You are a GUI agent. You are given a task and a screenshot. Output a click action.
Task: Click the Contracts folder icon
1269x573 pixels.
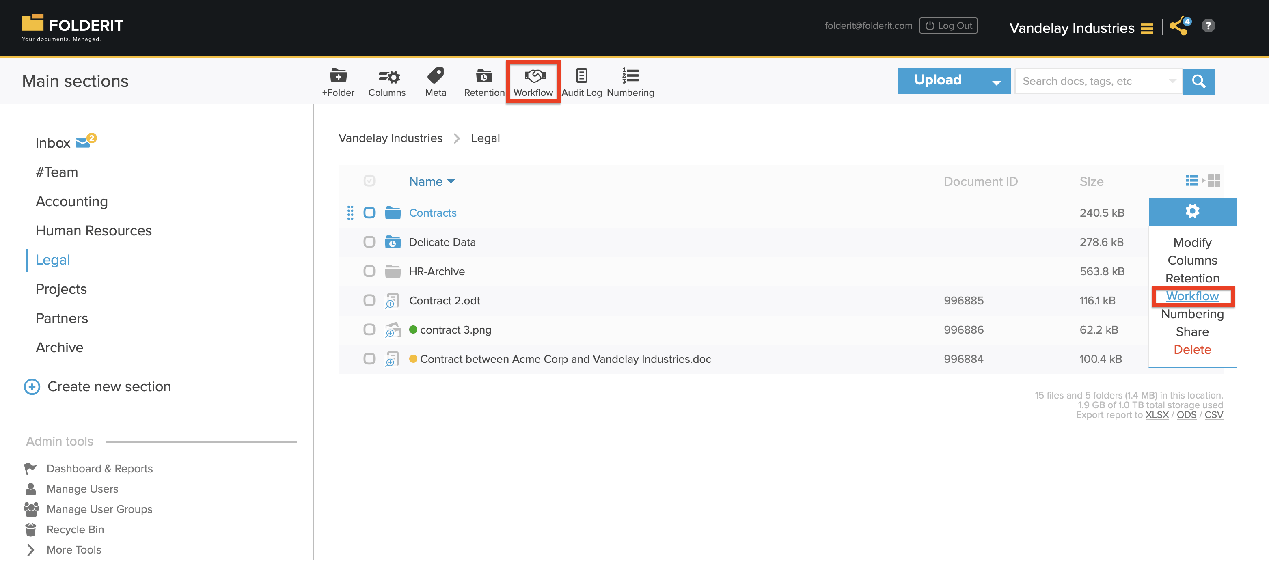(393, 213)
